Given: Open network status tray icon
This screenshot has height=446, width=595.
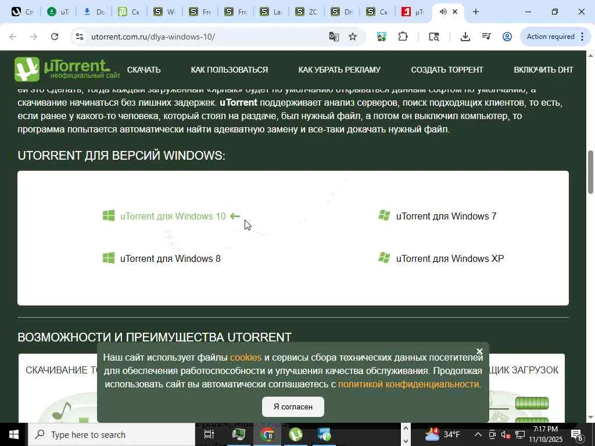Looking at the screenshot, I should point(520,434).
